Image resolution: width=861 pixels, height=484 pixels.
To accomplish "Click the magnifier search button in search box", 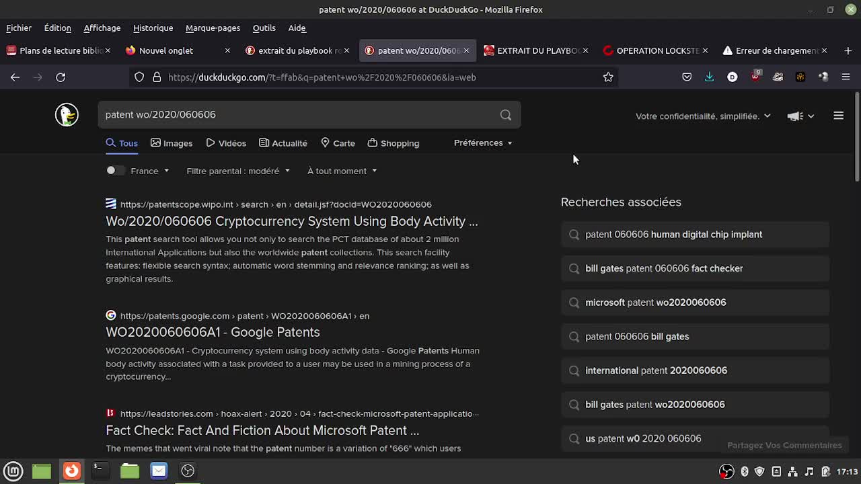I will coord(506,115).
